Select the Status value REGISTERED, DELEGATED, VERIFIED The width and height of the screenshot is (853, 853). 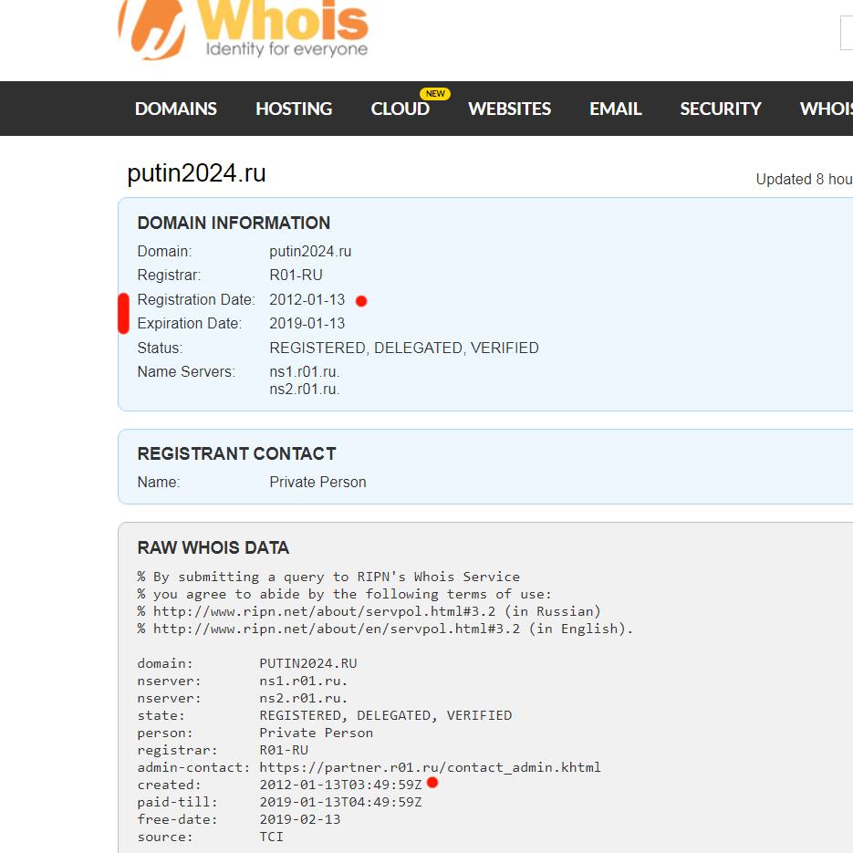pos(404,348)
